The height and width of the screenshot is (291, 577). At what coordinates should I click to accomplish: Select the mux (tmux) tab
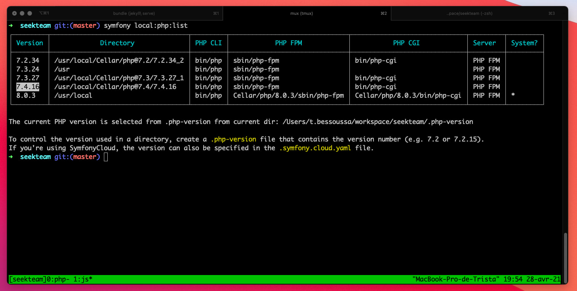coord(307,13)
